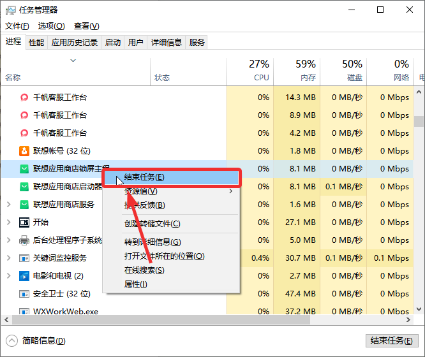Click the 联想应用商店启动器 green icon
This screenshot has width=425, height=357.
click(x=24, y=187)
